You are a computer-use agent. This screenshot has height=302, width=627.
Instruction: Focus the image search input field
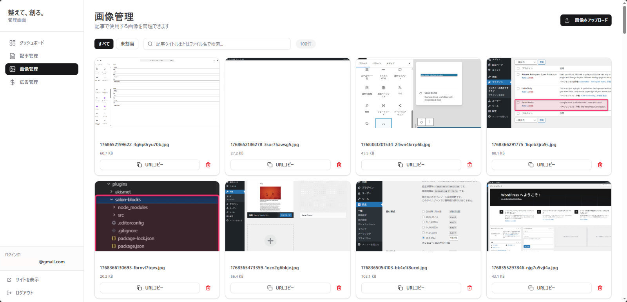[x=219, y=44]
